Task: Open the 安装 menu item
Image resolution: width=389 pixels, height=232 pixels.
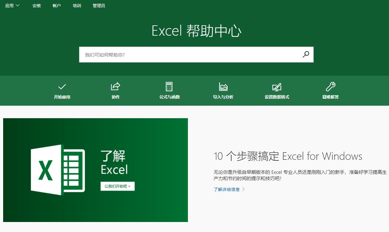Action: tap(36, 5)
